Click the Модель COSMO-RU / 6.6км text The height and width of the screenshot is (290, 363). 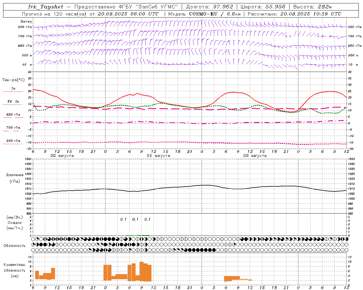(204, 14)
